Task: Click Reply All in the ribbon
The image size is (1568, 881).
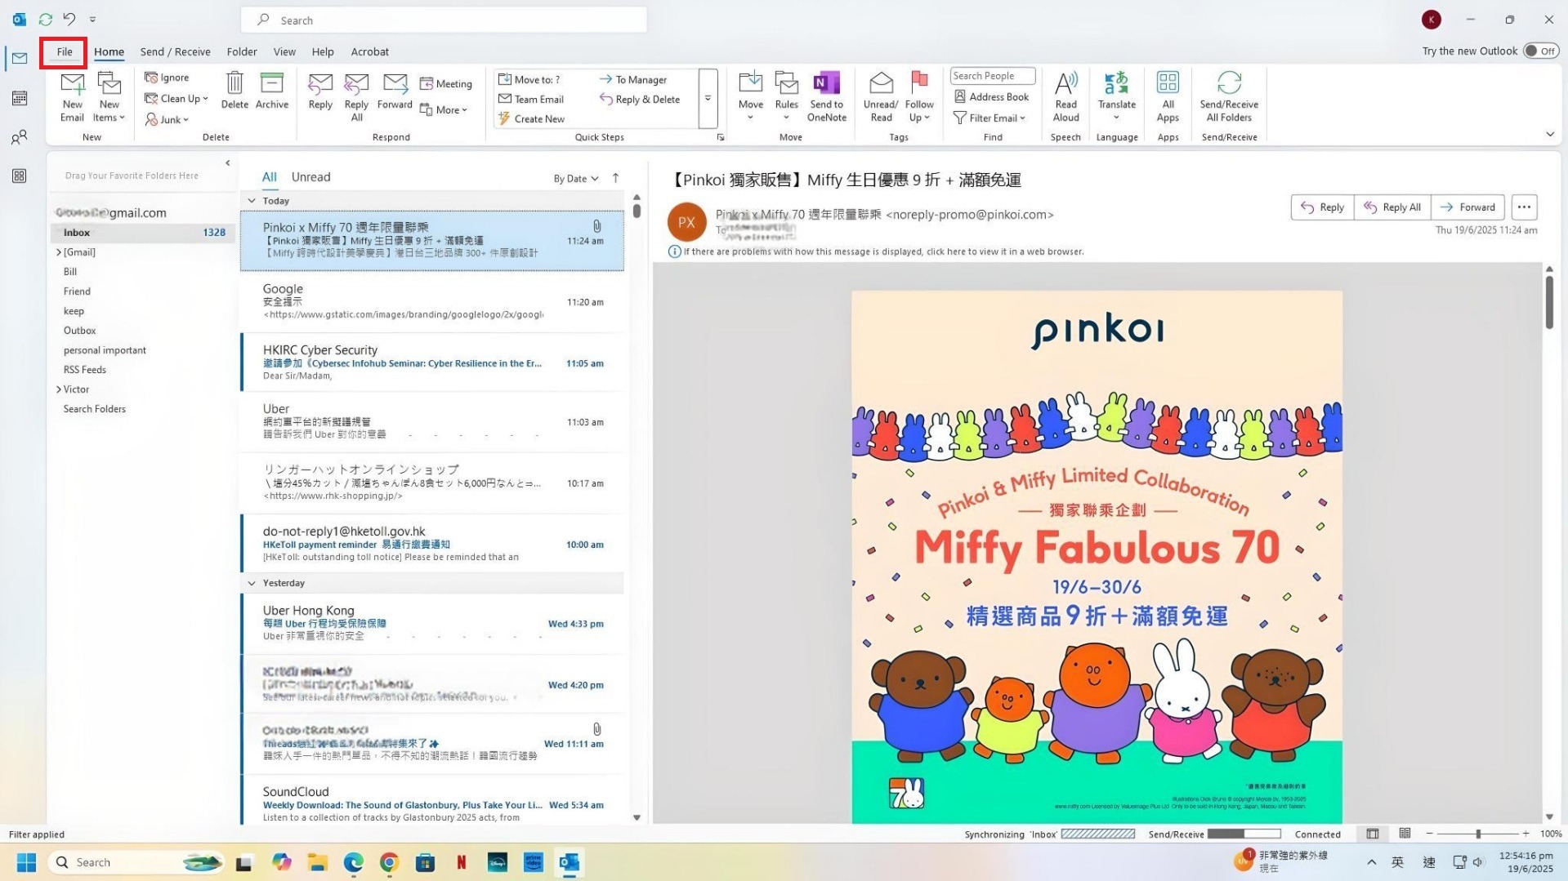Action: (x=356, y=96)
